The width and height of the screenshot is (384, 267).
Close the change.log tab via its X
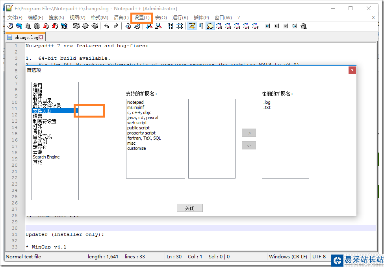tap(41, 37)
